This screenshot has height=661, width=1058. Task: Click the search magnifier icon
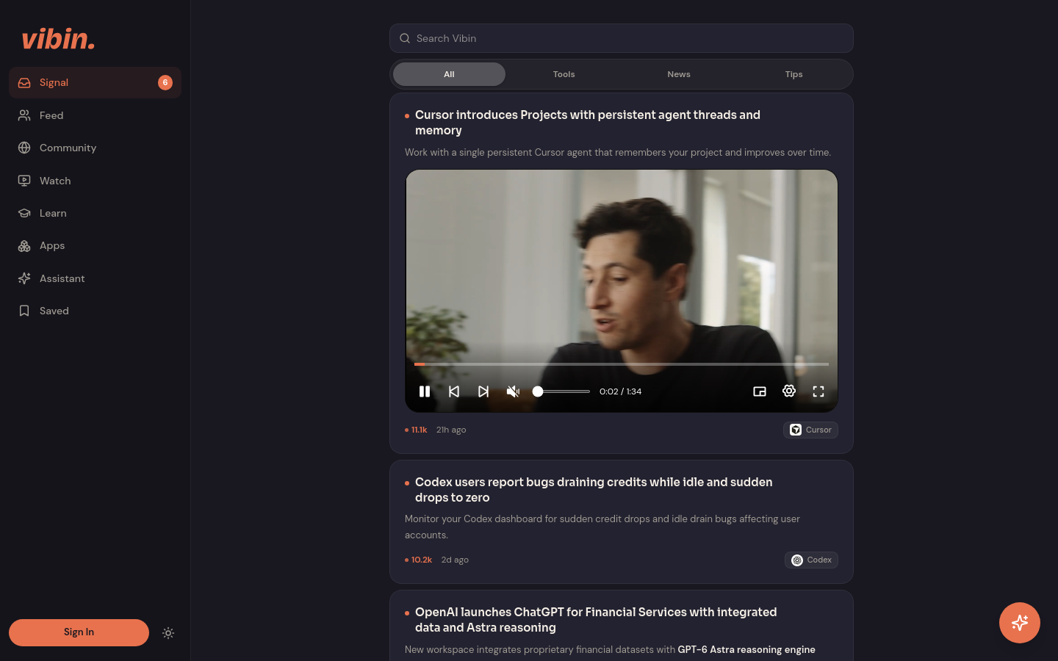(x=405, y=38)
